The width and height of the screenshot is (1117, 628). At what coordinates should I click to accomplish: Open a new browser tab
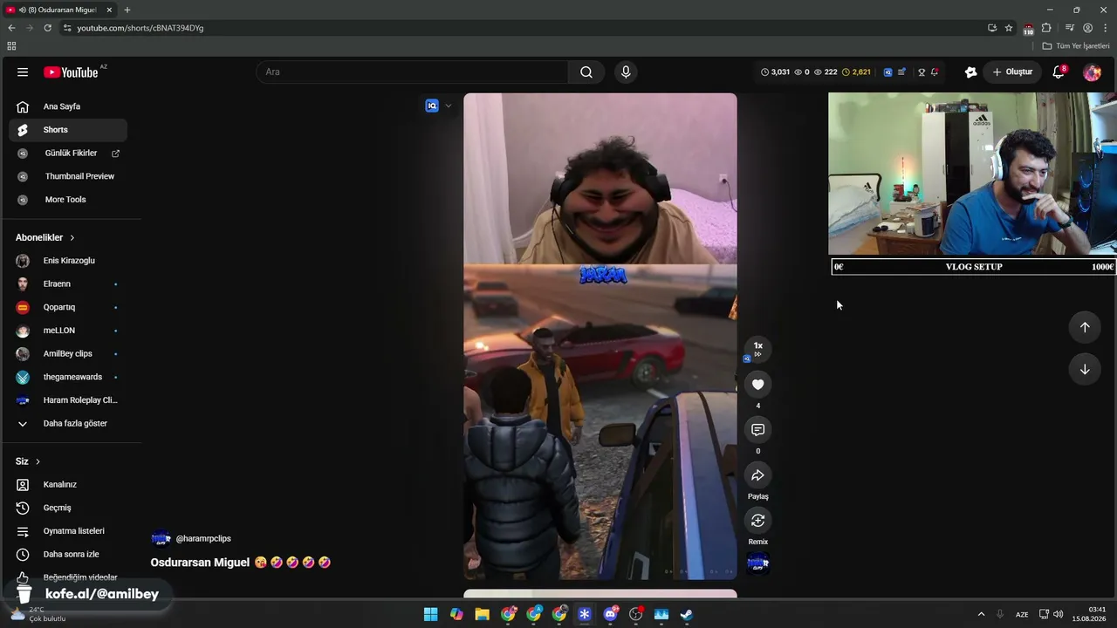(x=127, y=10)
